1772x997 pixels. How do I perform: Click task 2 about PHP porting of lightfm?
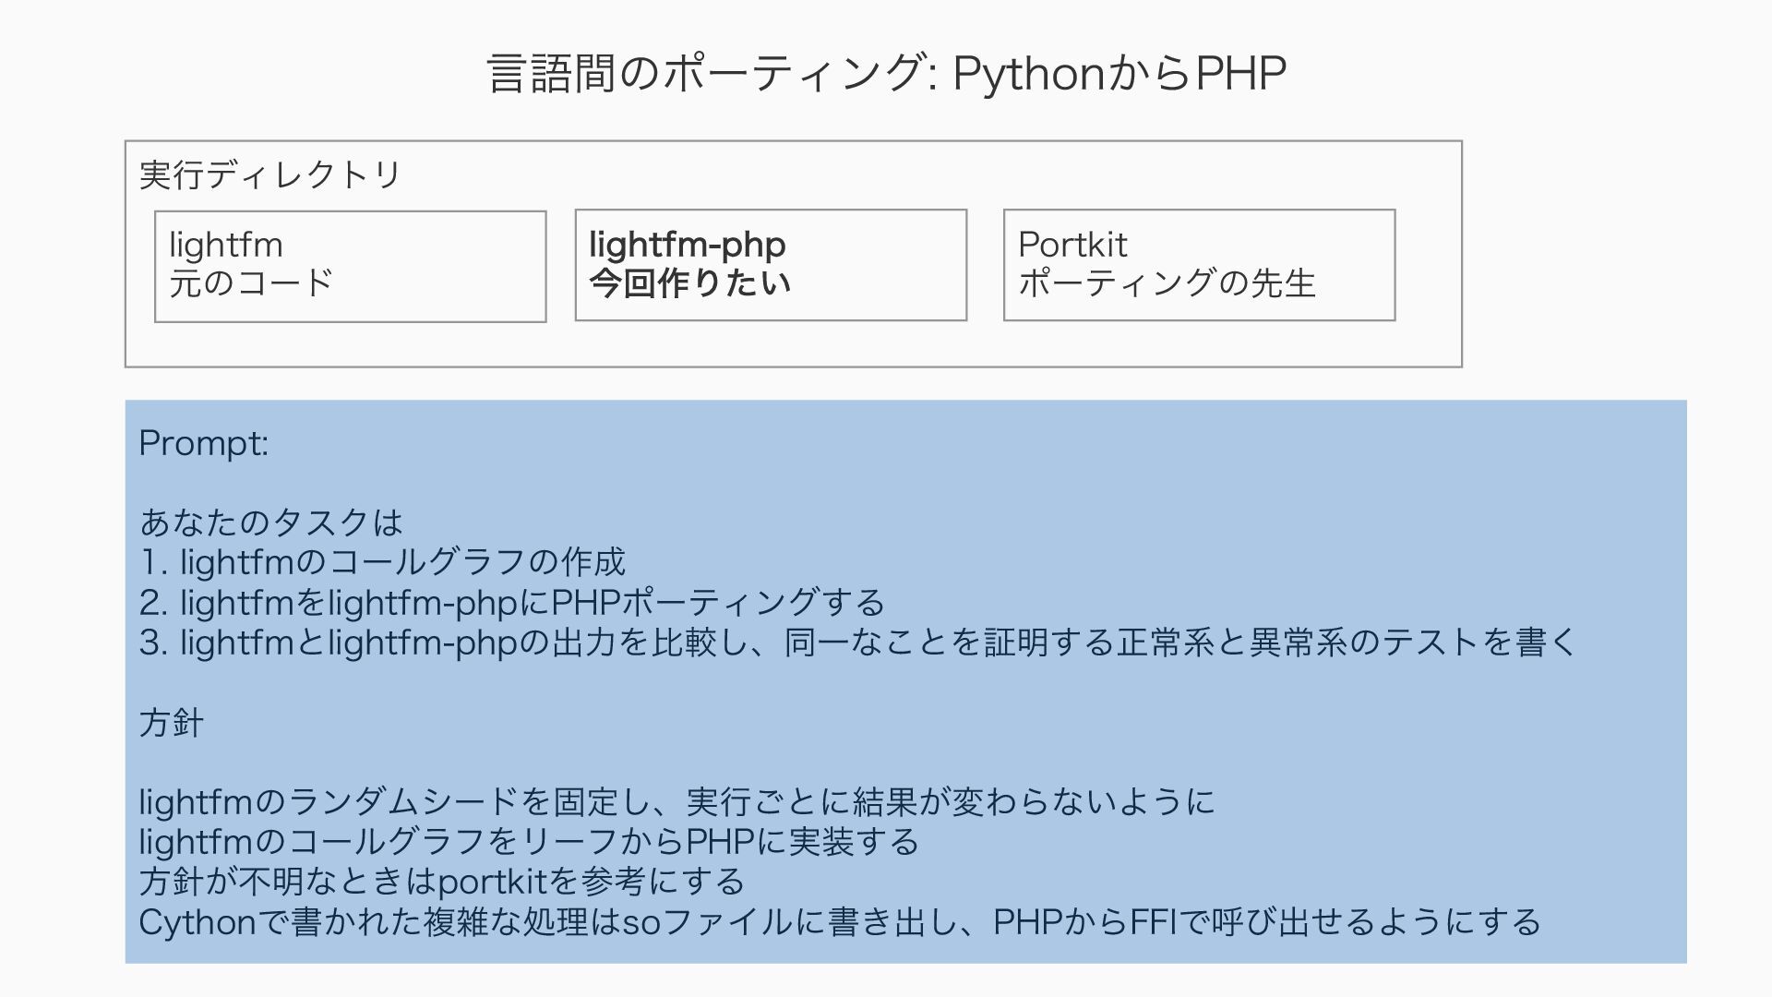(x=512, y=603)
